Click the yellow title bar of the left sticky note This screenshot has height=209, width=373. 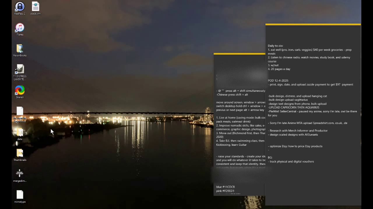pyautogui.click(x=240, y=54)
